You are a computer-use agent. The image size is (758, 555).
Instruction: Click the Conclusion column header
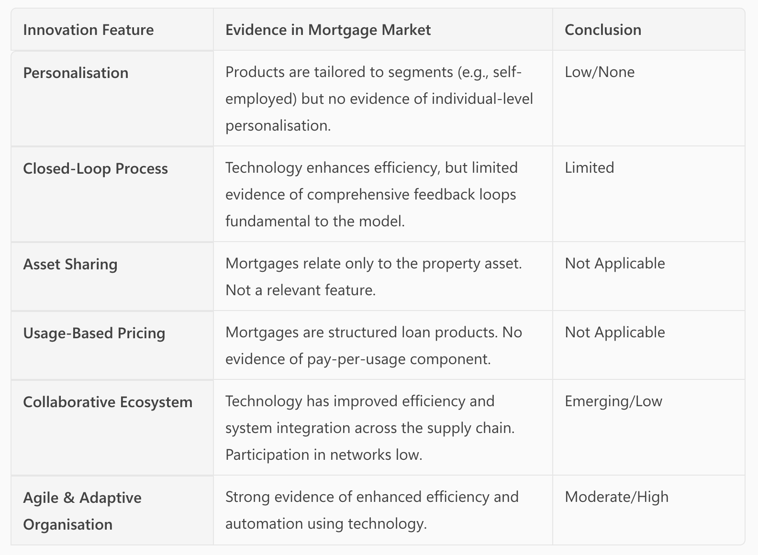[x=603, y=30]
